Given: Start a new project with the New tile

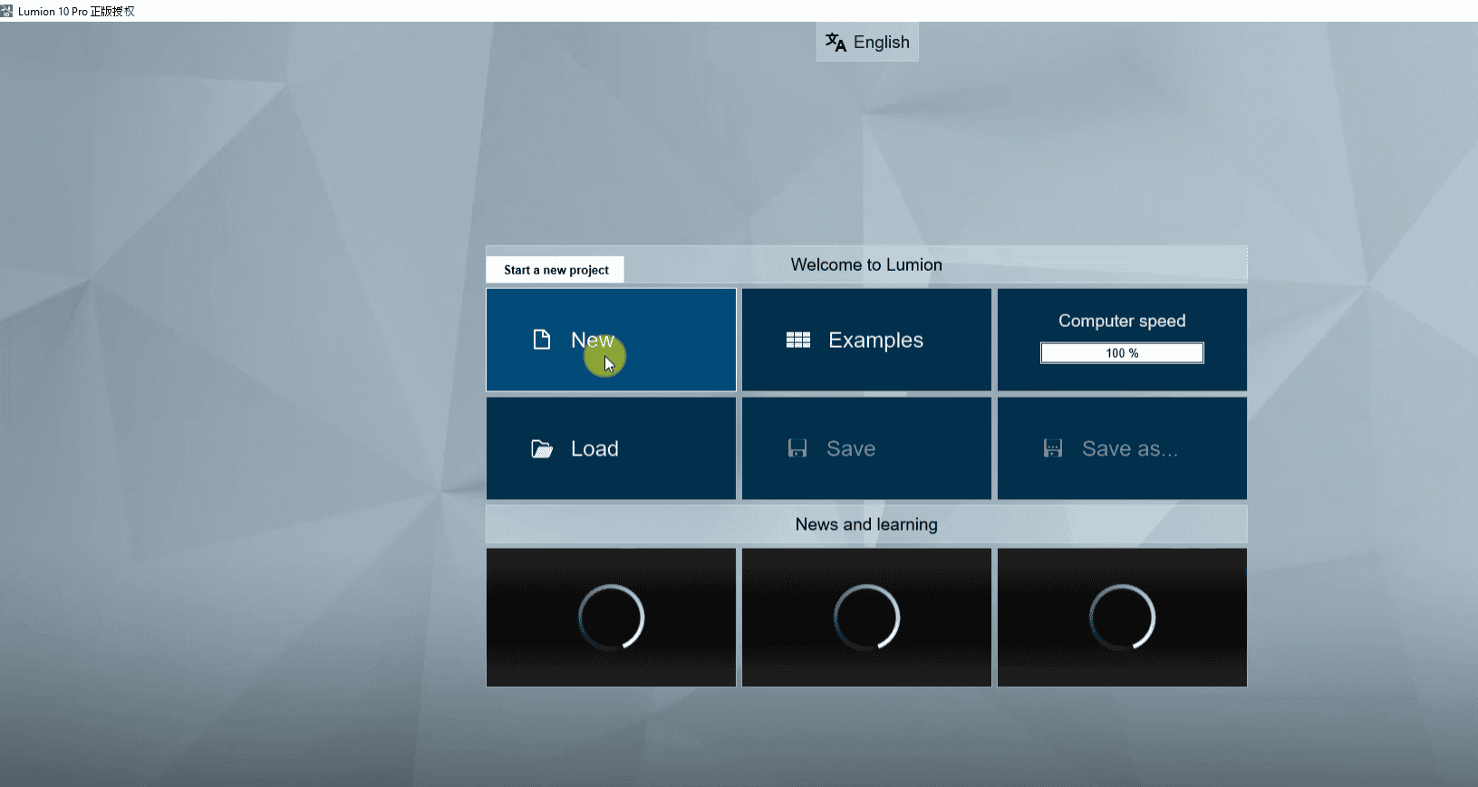Looking at the screenshot, I should 611,340.
